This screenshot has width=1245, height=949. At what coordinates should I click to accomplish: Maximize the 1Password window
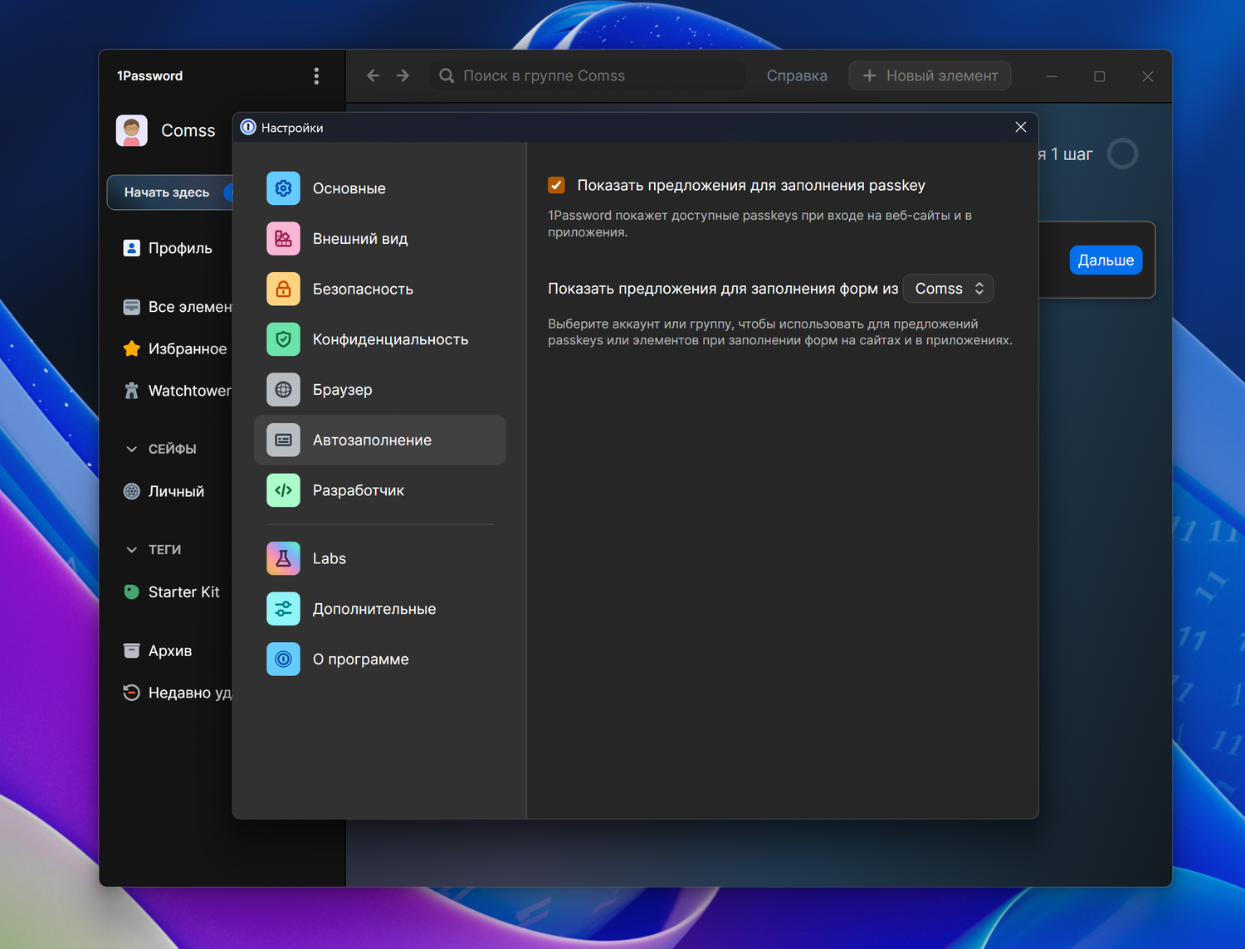point(1100,76)
